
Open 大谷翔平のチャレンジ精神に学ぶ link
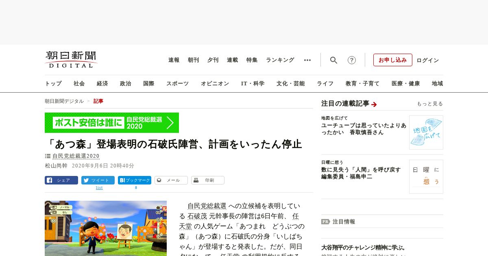[x=364, y=247]
